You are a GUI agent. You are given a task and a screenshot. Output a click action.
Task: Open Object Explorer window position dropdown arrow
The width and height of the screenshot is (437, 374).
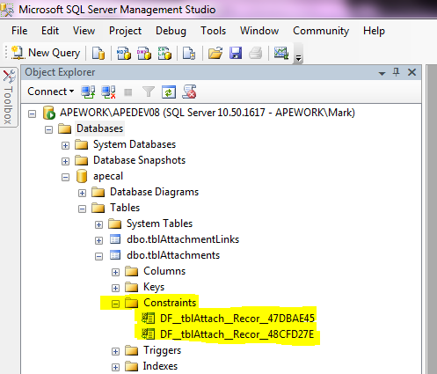[x=382, y=73]
